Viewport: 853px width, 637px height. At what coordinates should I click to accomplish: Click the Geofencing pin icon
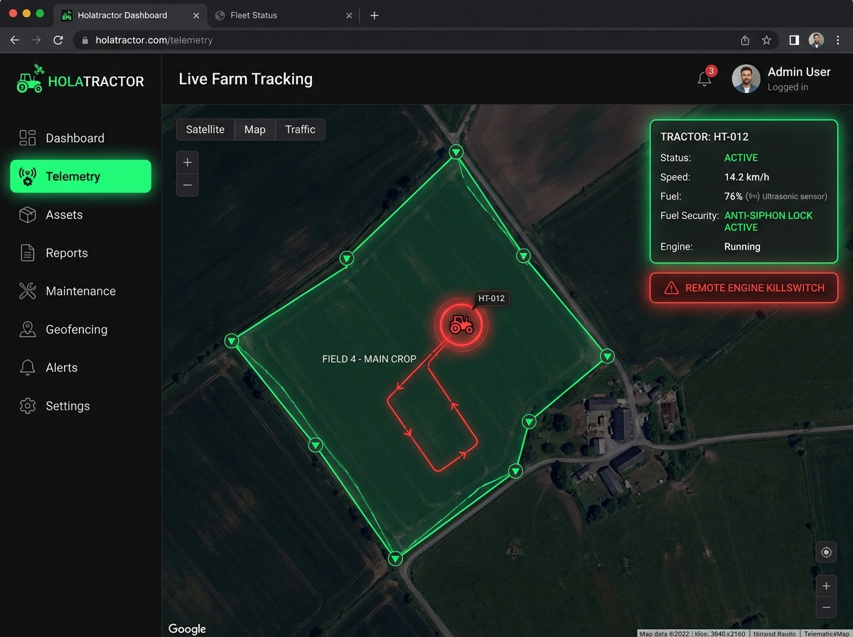(28, 329)
